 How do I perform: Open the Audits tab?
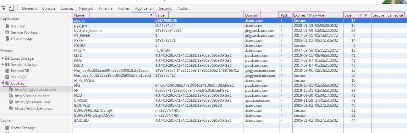183,8
